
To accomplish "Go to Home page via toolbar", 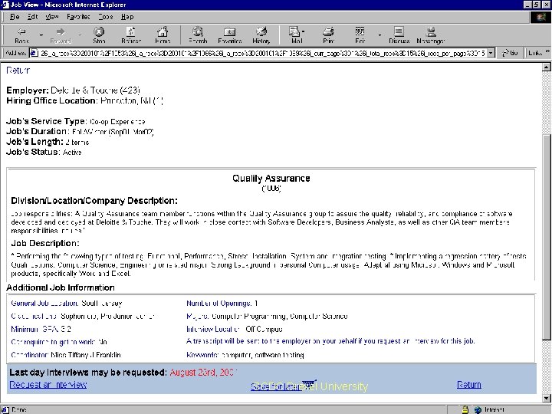I will [x=163, y=35].
